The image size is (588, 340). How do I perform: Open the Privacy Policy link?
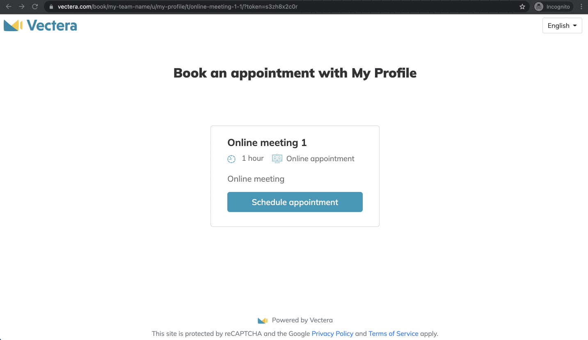click(332, 333)
